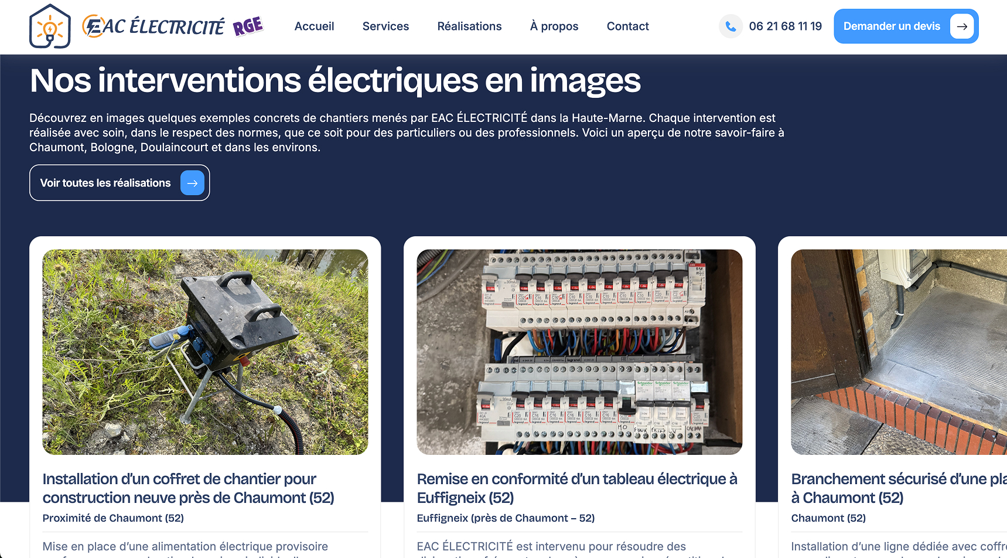Click the arrow icon in Demander un devis
This screenshot has height=558, width=1007.
(962, 26)
